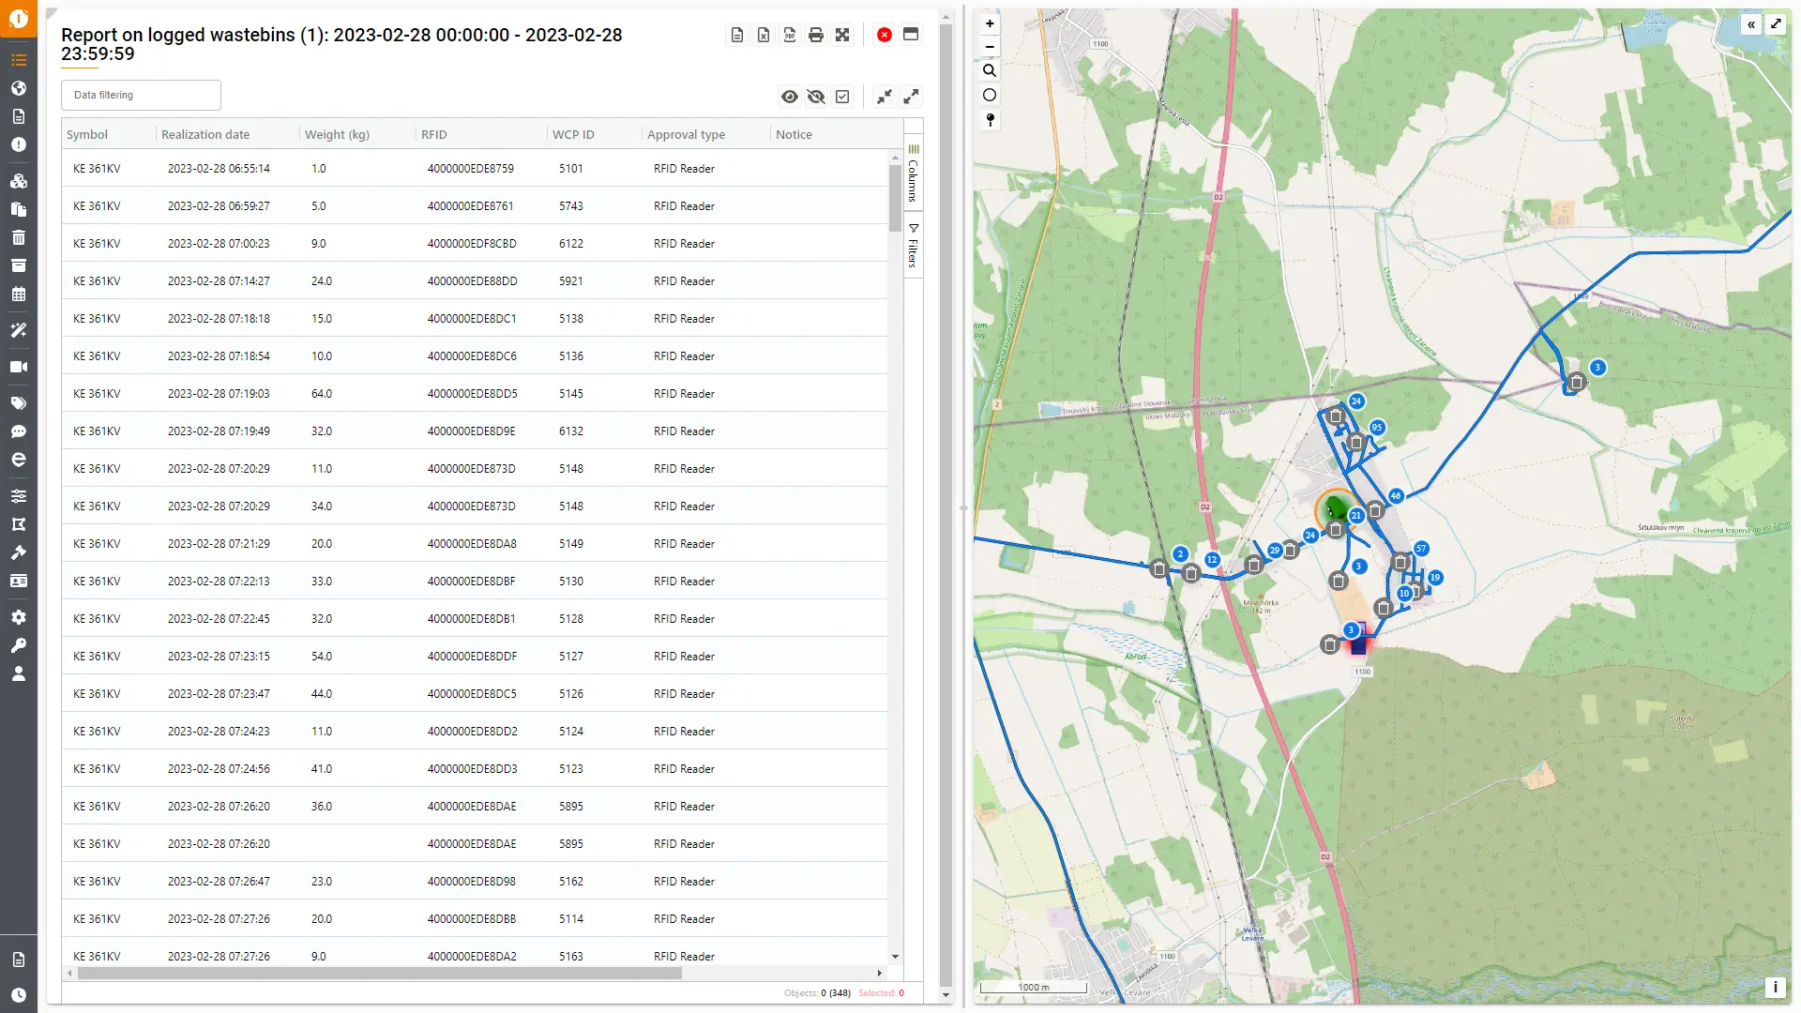Click the Data filtering input field
The image size is (1801, 1013).
pyautogui.click(x=141, y=95)
